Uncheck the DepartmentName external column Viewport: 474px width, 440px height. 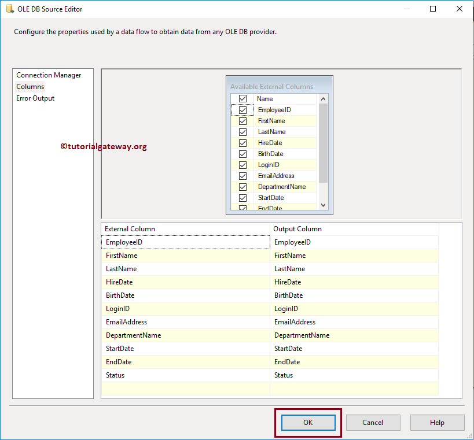[242, 187]
